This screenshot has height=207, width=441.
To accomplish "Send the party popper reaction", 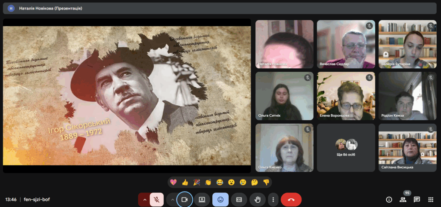I will click(x=197, y=182).
